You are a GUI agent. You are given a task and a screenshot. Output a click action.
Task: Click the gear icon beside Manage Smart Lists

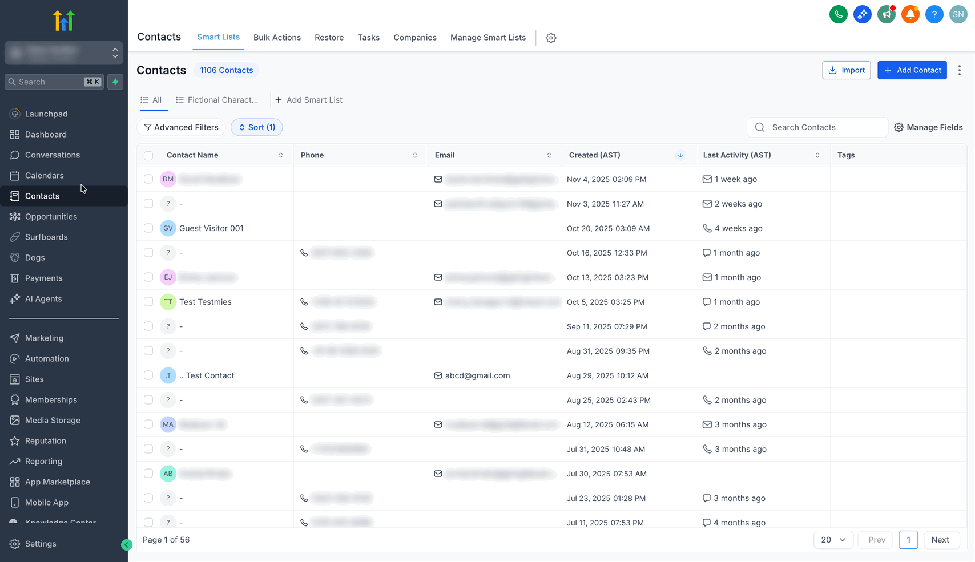(x=551, y=38)
